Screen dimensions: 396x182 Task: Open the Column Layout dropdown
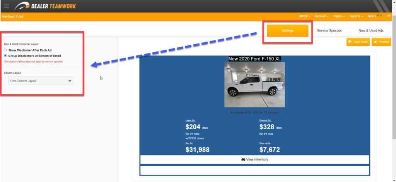tap(41, 81)
